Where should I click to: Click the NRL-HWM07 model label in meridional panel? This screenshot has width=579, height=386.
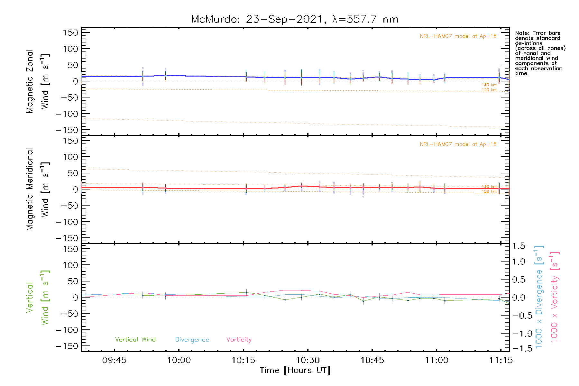click(458, 144)
